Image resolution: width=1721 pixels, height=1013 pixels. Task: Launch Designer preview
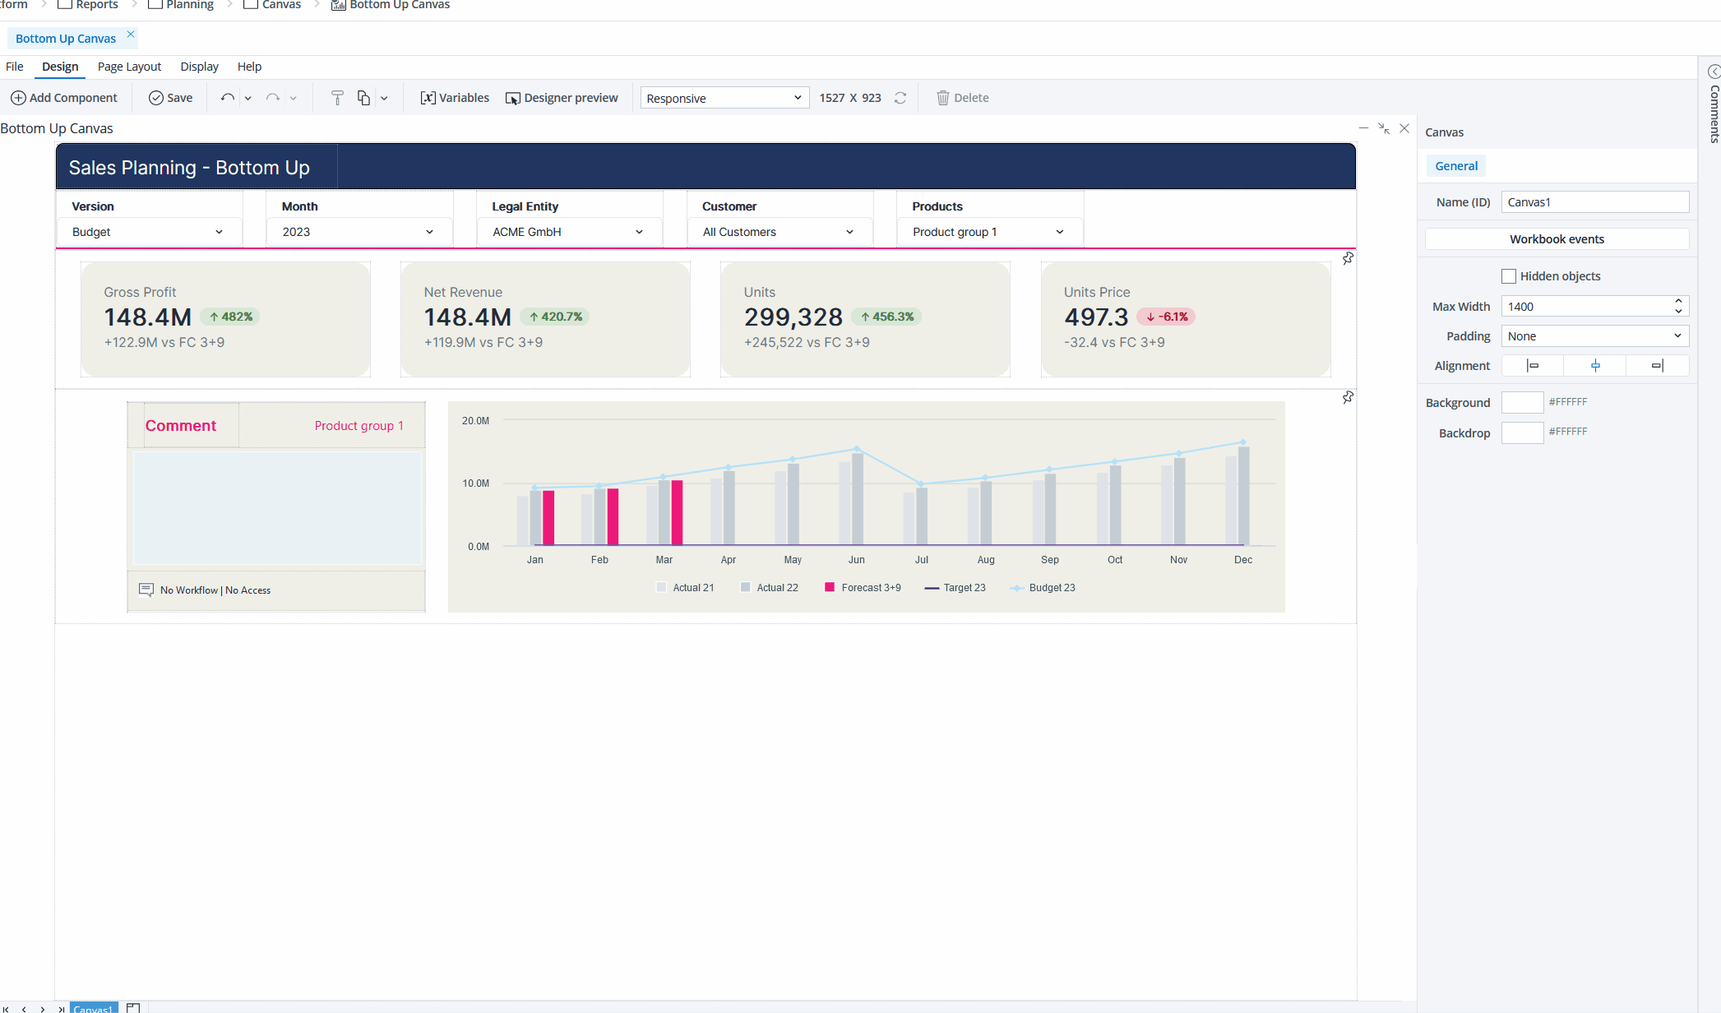point(562,98)
